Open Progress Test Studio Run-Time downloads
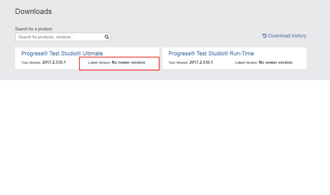This screenshot has height=195, width=330. point(211,54)
